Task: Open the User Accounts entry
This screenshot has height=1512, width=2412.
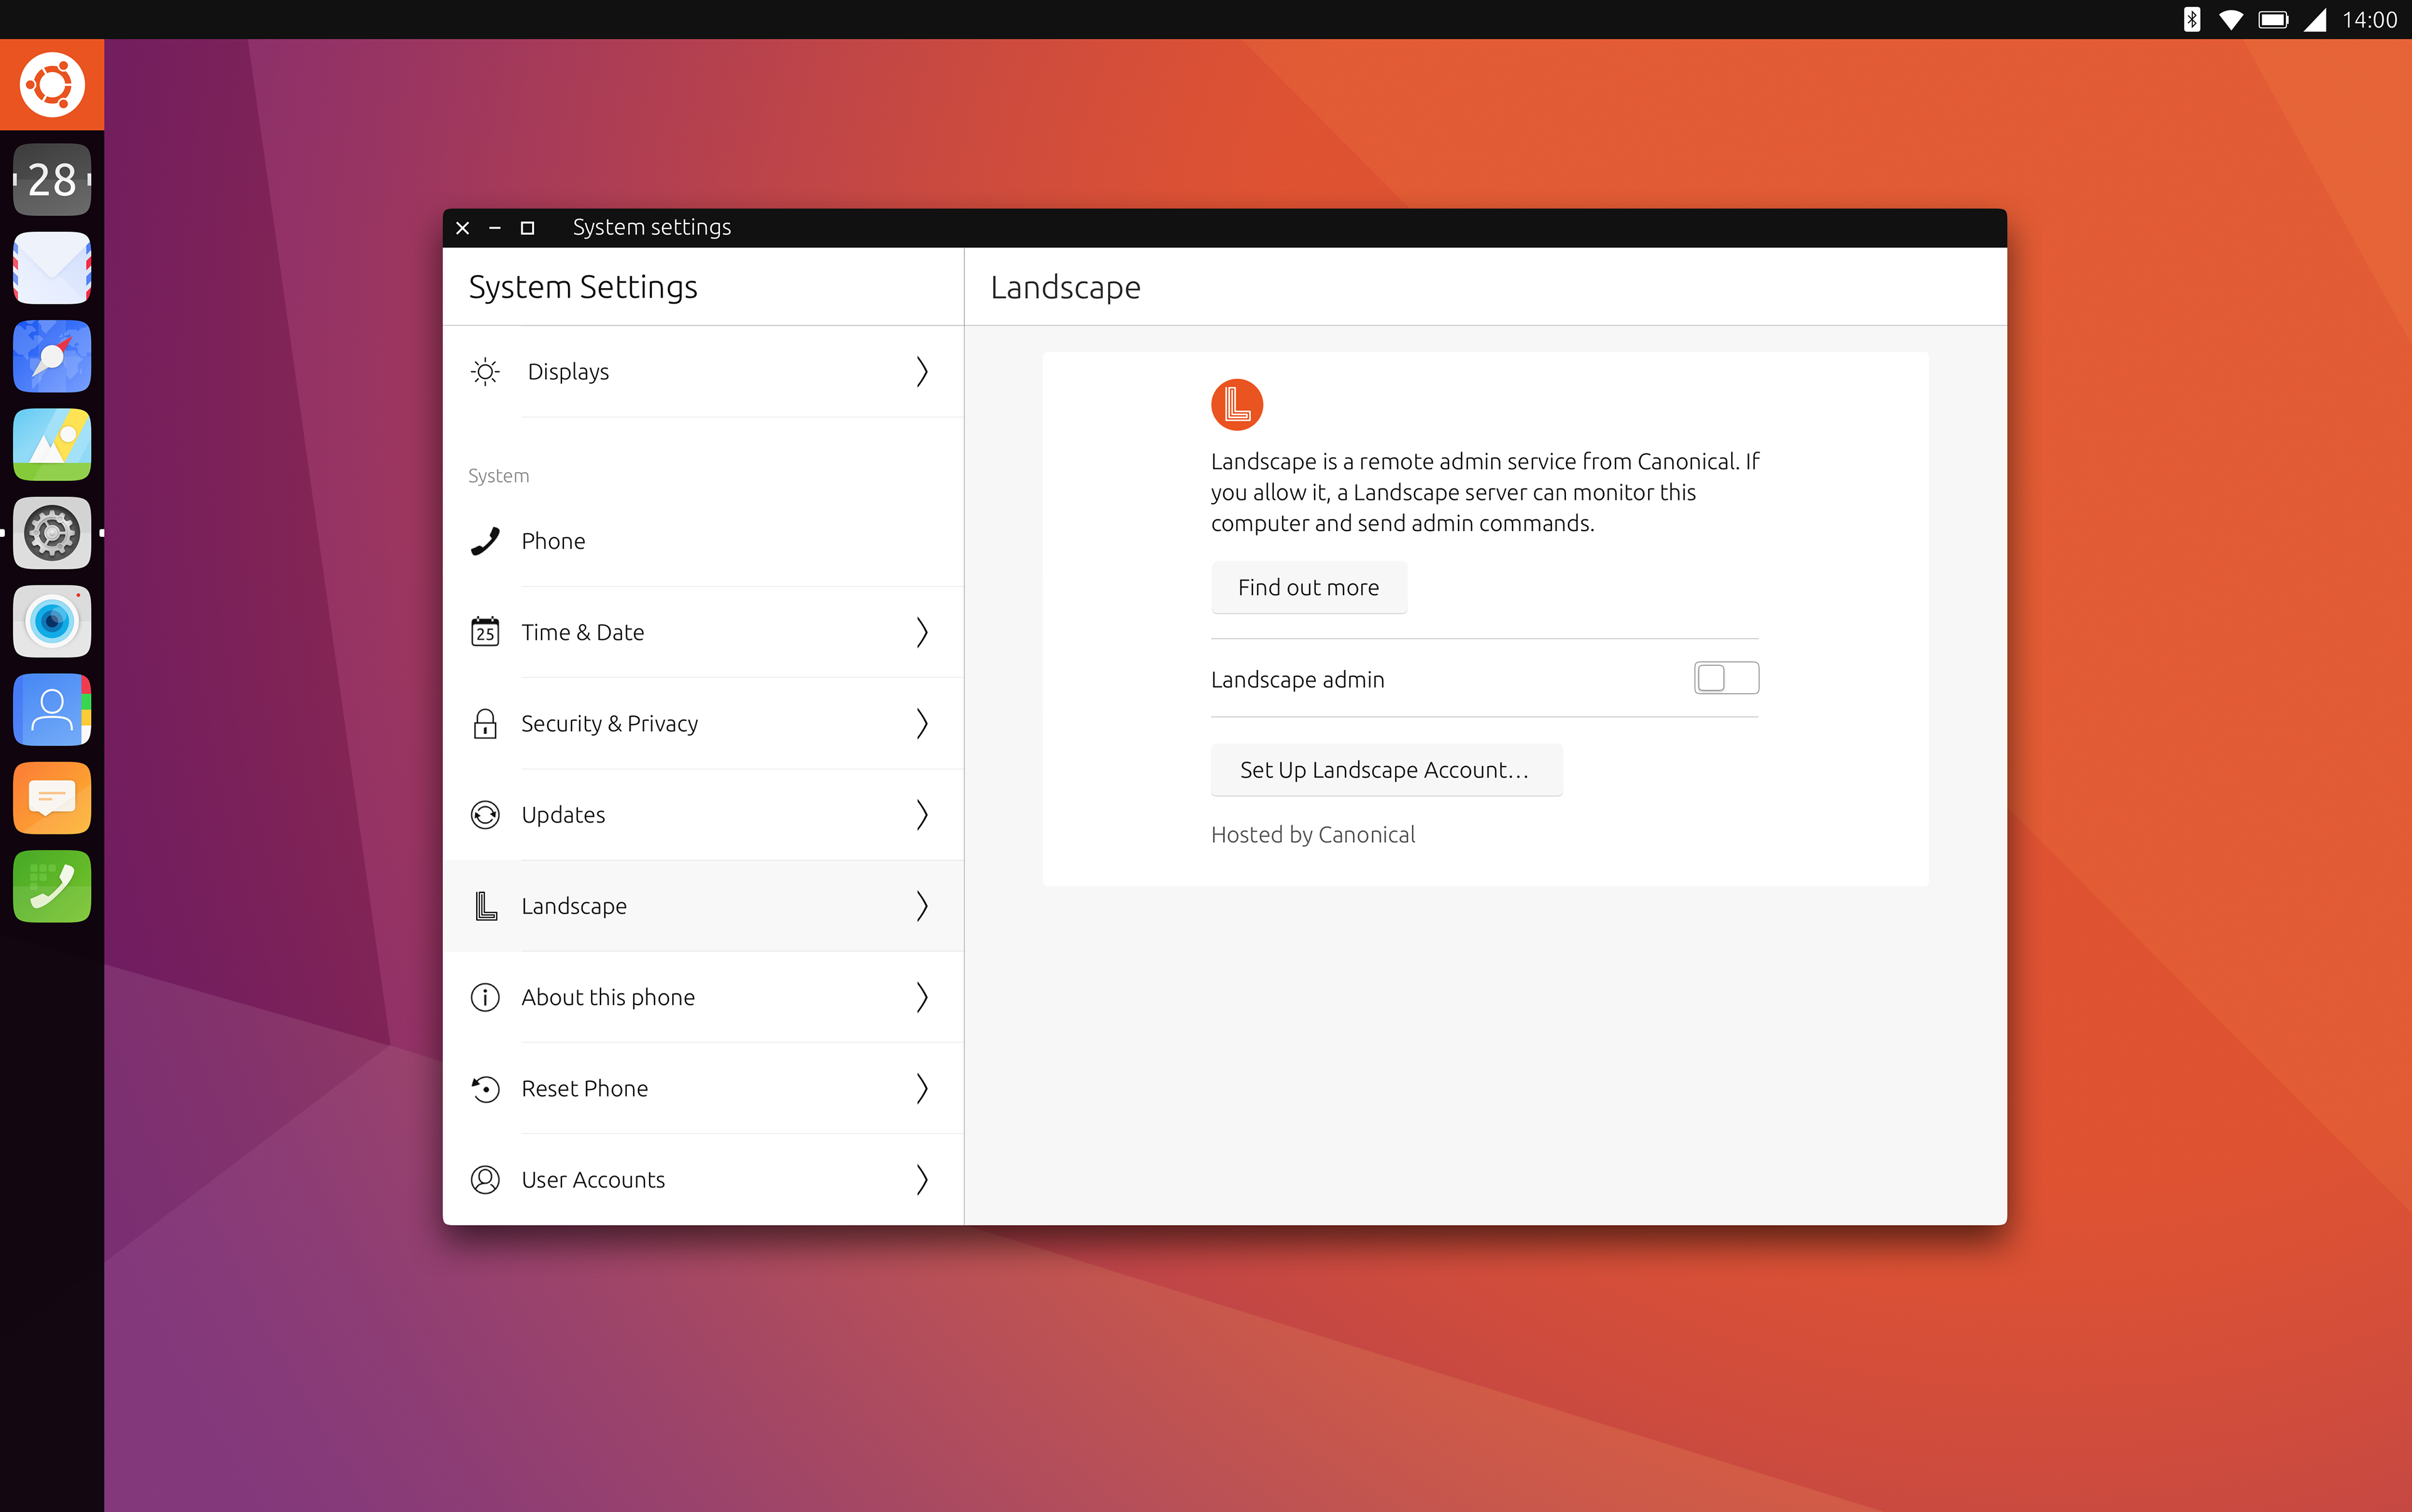Action: [703, 1180]
